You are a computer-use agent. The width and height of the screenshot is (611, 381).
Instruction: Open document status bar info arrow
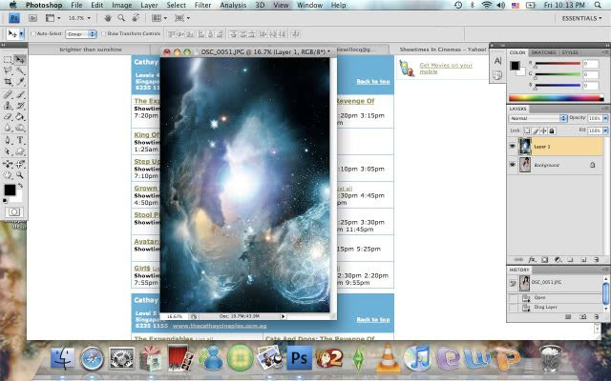pyautogui.click(x=284, y=316)
